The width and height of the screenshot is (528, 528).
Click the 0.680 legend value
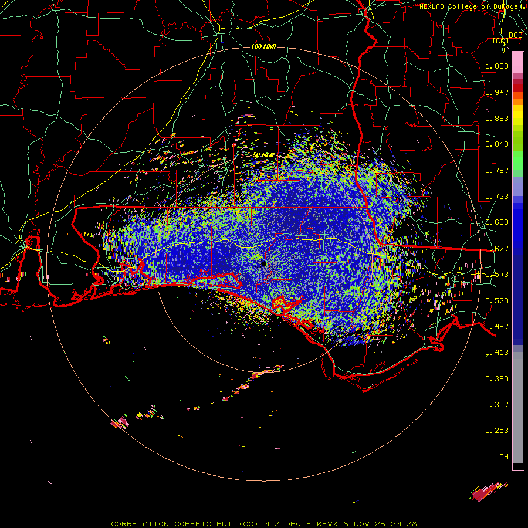point(497,222)
